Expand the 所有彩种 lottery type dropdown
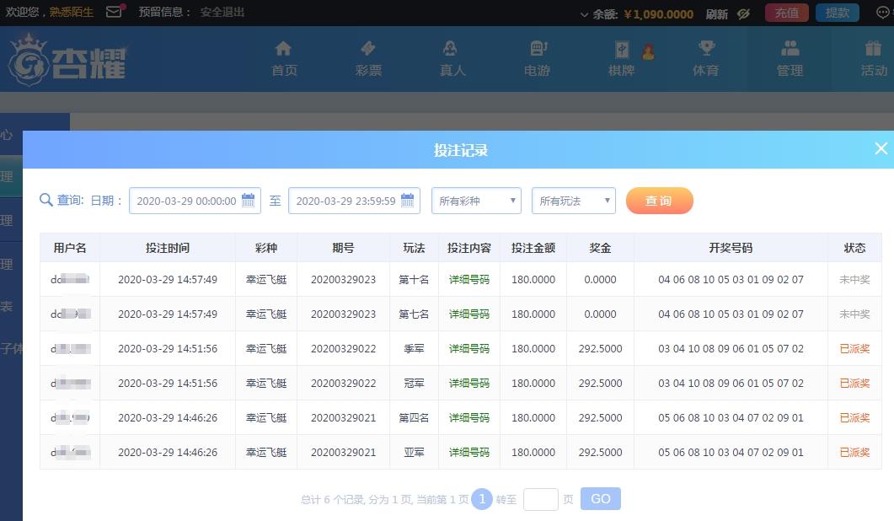894x521 pixels. point(476,201)
